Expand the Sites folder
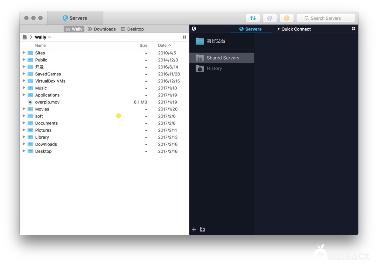This screenshot has height=263, width=378. tap(24, 53)
